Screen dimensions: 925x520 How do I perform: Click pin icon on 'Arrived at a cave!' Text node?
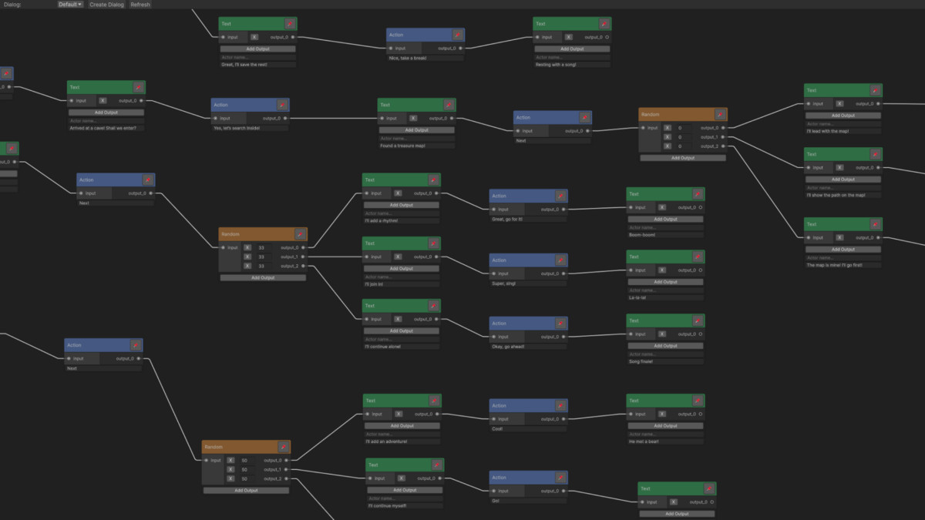138,88
